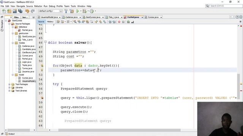Click the Stop Macro Recording icon
243x136 pixels.
(x=123, y=22)
